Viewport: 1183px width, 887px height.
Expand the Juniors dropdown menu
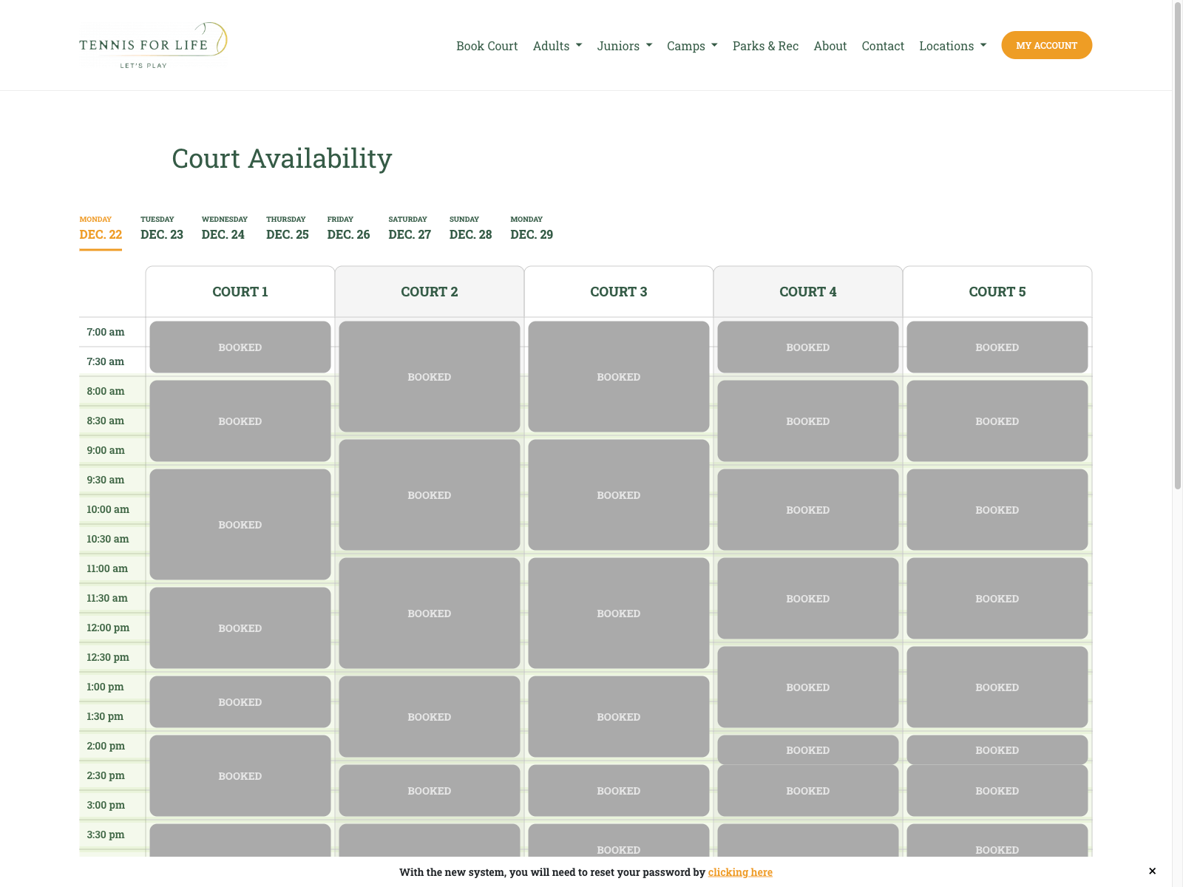pos(624,46)
